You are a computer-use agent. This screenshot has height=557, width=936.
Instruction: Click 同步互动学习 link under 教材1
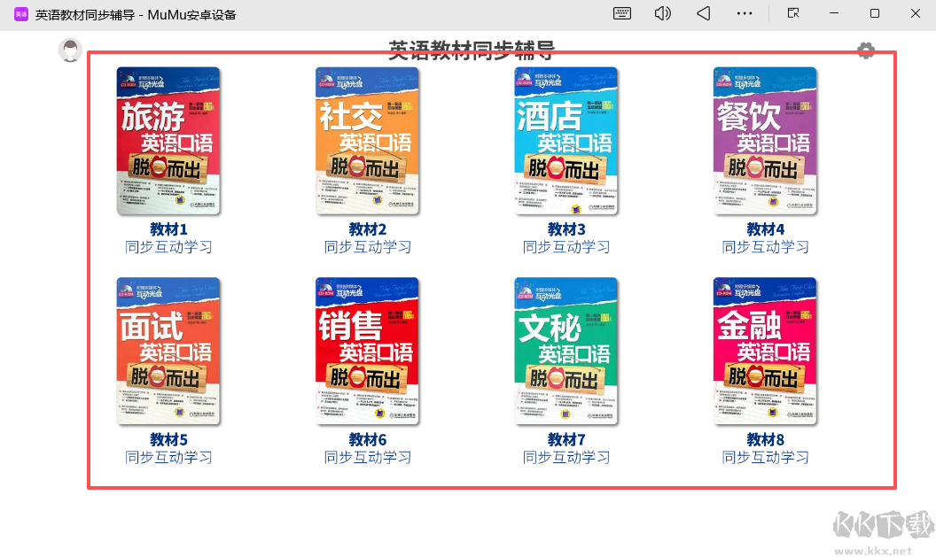[x=168, y=247]
